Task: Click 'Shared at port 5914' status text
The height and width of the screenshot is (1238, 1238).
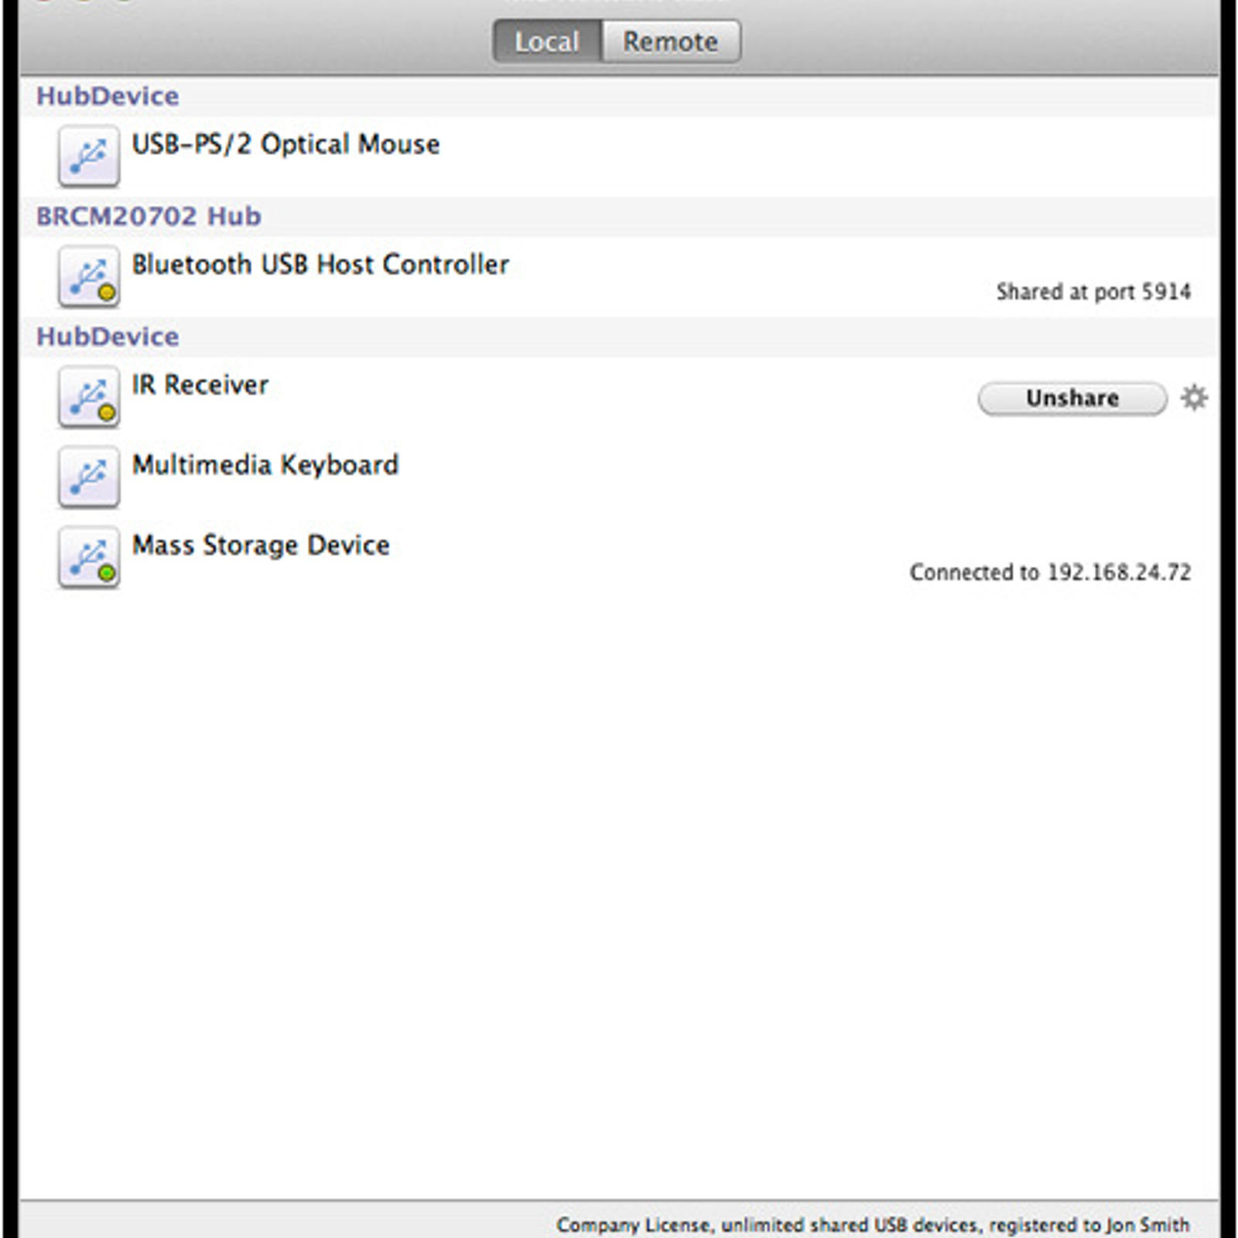Action: tap(1093, 292)
